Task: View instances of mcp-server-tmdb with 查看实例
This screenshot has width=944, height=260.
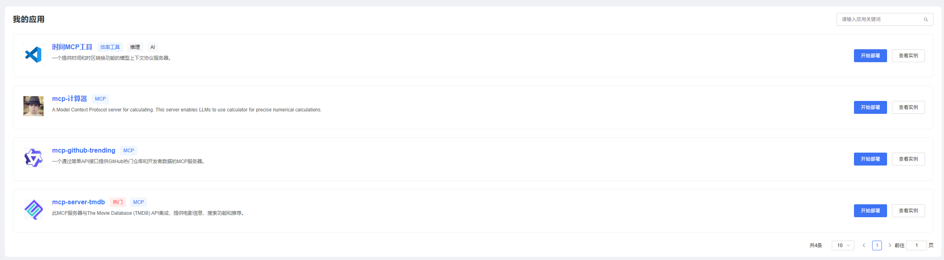Action: [908, 211]
